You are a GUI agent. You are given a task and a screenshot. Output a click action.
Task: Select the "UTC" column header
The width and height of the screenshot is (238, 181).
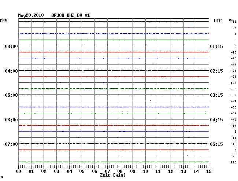pyautogui.click(x=218, y=21)
